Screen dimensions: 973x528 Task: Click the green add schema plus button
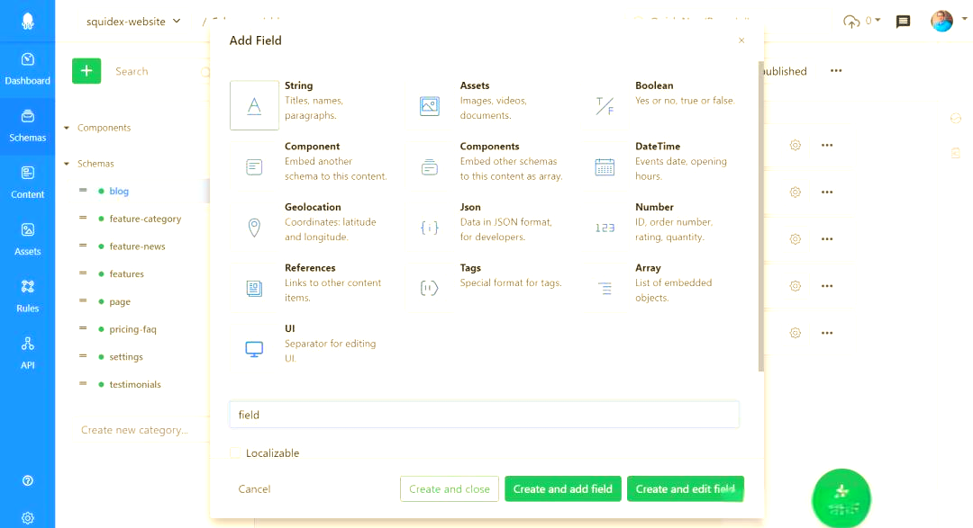tap(86, 71)
